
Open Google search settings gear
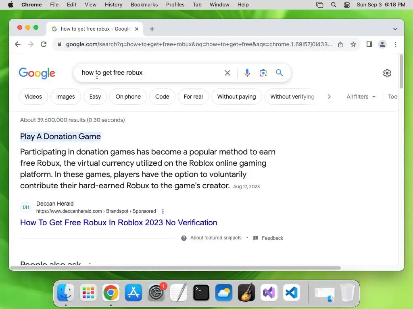pyautogui.click(x=387, y=73)
